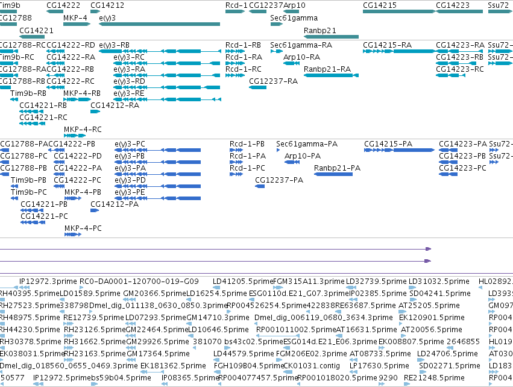Select transcript Ranbp21-RA label

point(327,69)
